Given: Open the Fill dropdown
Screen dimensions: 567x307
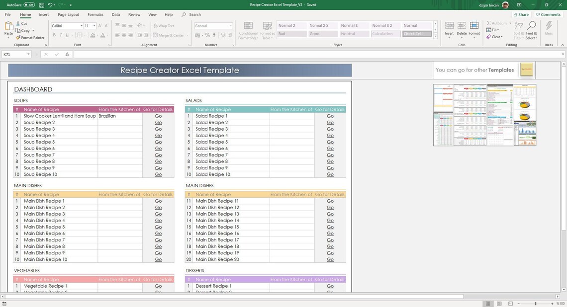Looking at the screenshot, I should coord(493,30).
